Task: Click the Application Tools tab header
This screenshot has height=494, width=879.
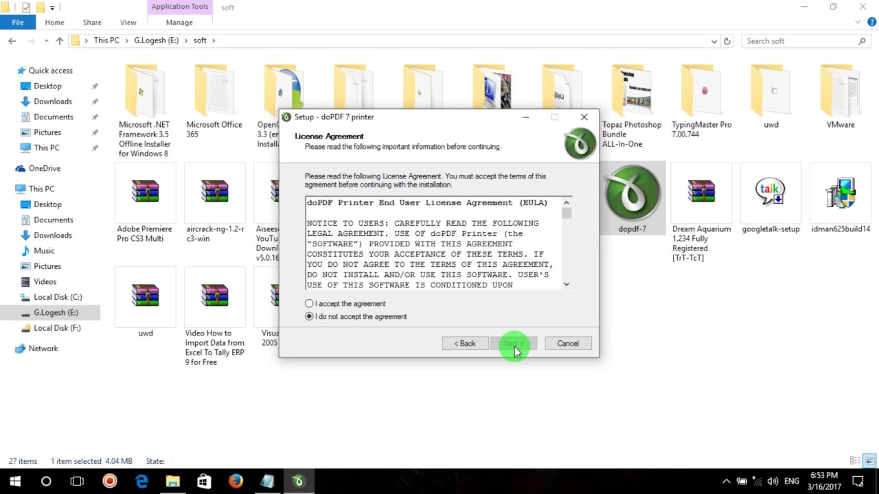Action: (180, 7)
